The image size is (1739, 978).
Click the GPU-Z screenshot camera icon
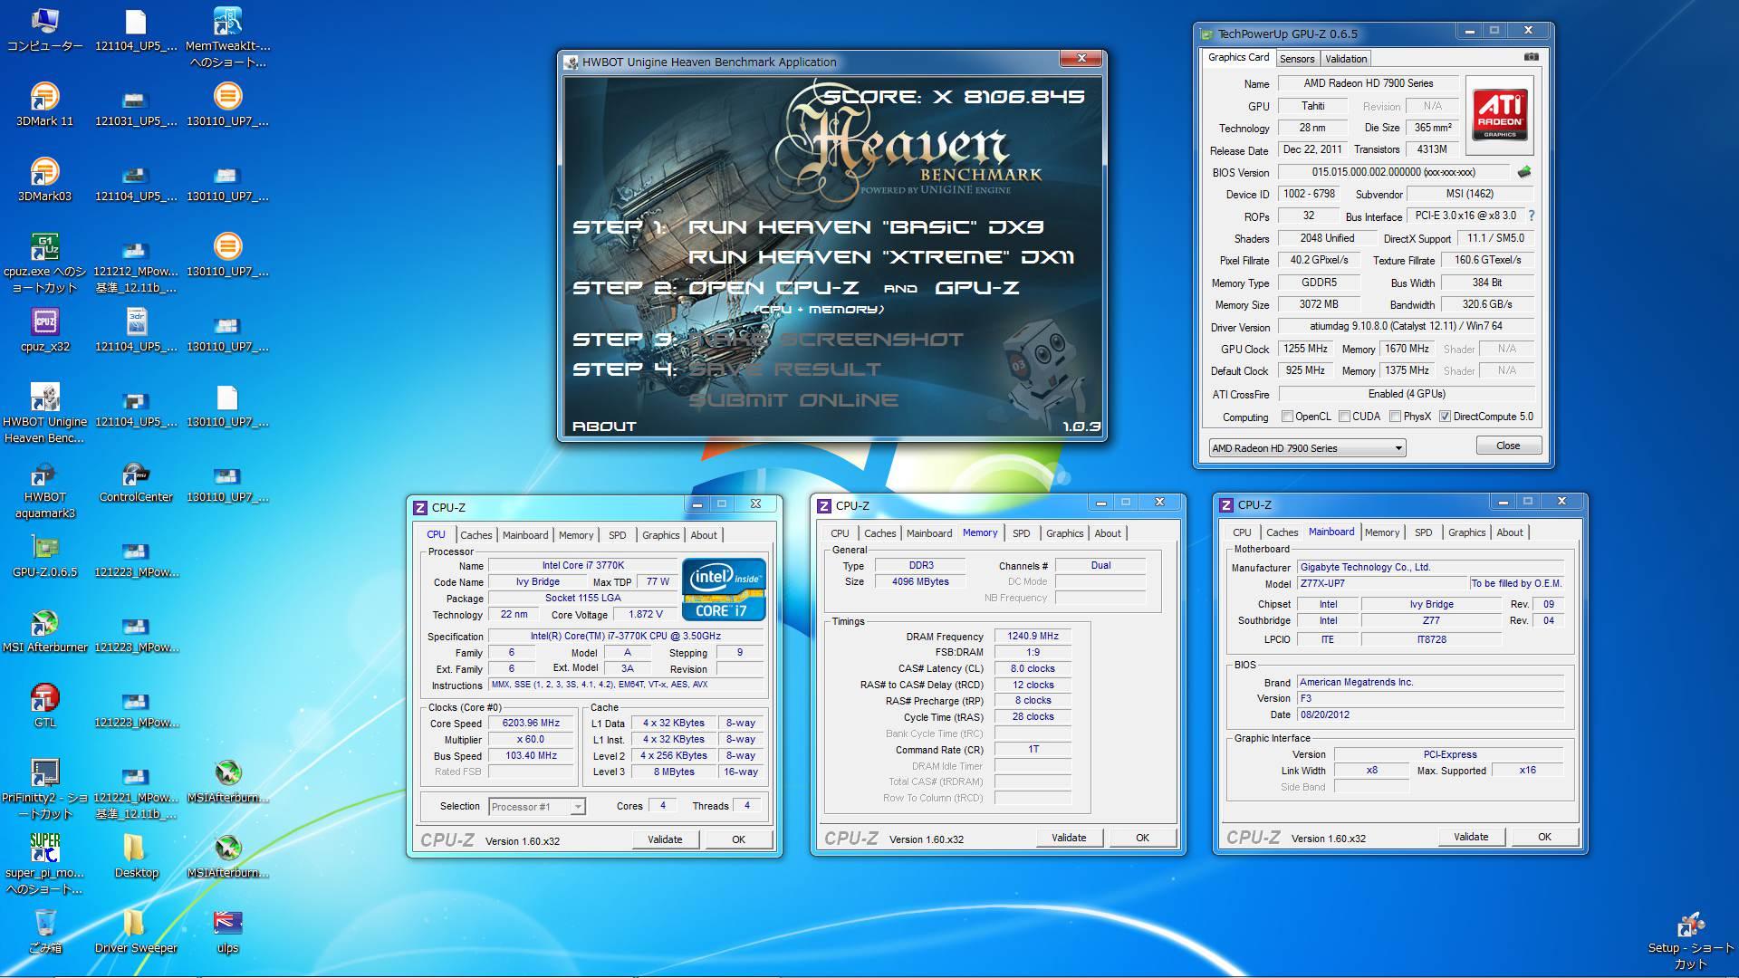tap(1531, 57)
